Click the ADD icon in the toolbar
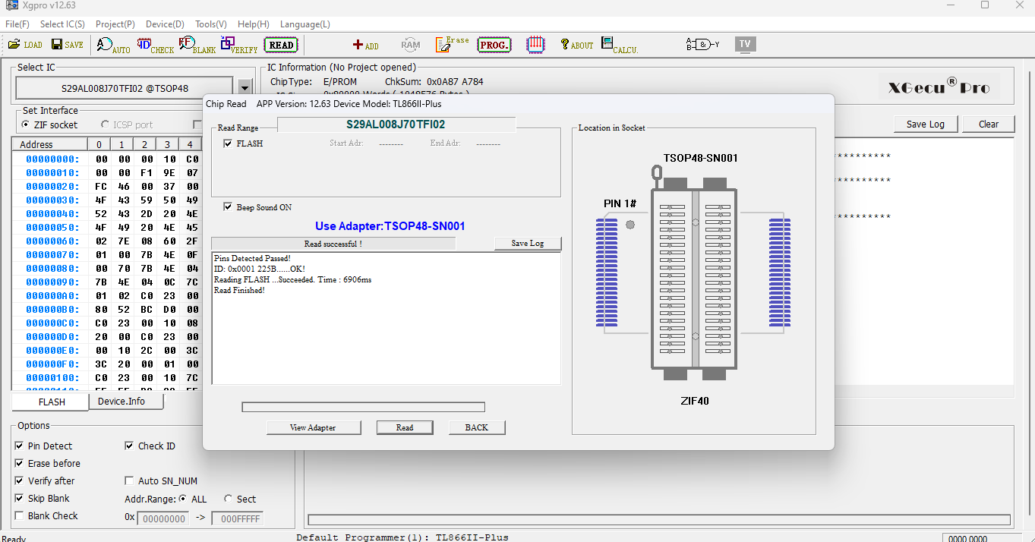The height and width of the screenshot is (542, 1035). (x=365, y=46)
